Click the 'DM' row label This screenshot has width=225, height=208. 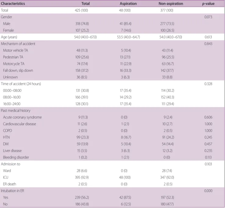click(x=6, y=144)
